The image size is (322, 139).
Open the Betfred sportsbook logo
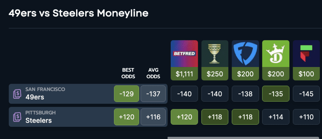tap(184, 54)
